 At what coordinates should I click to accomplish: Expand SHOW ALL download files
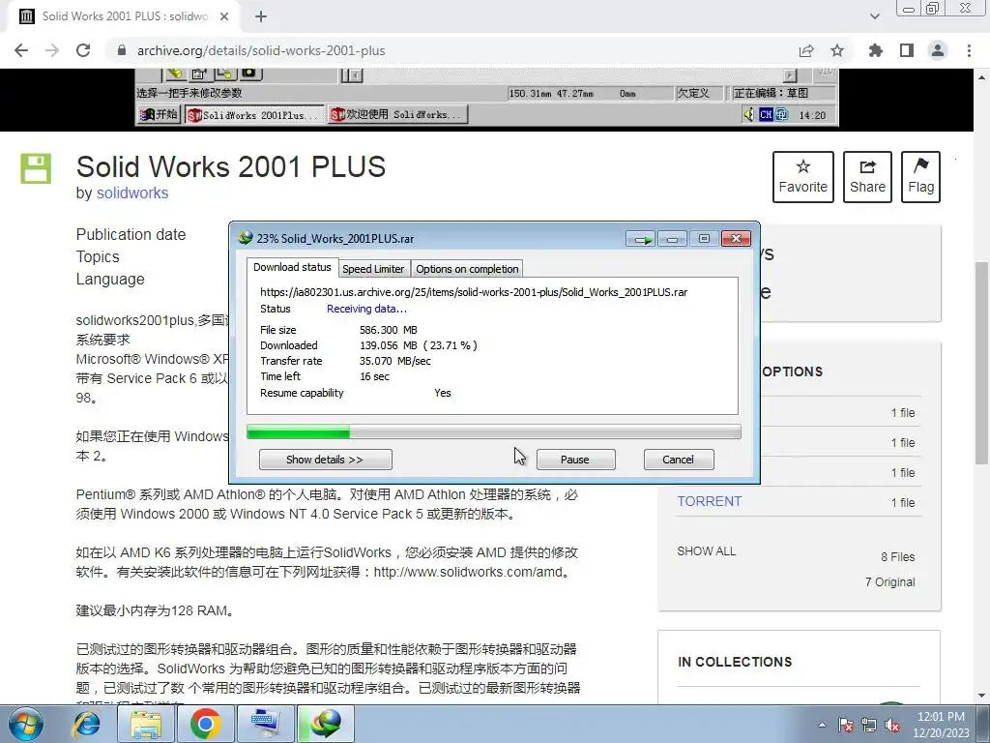pos(707,550)
